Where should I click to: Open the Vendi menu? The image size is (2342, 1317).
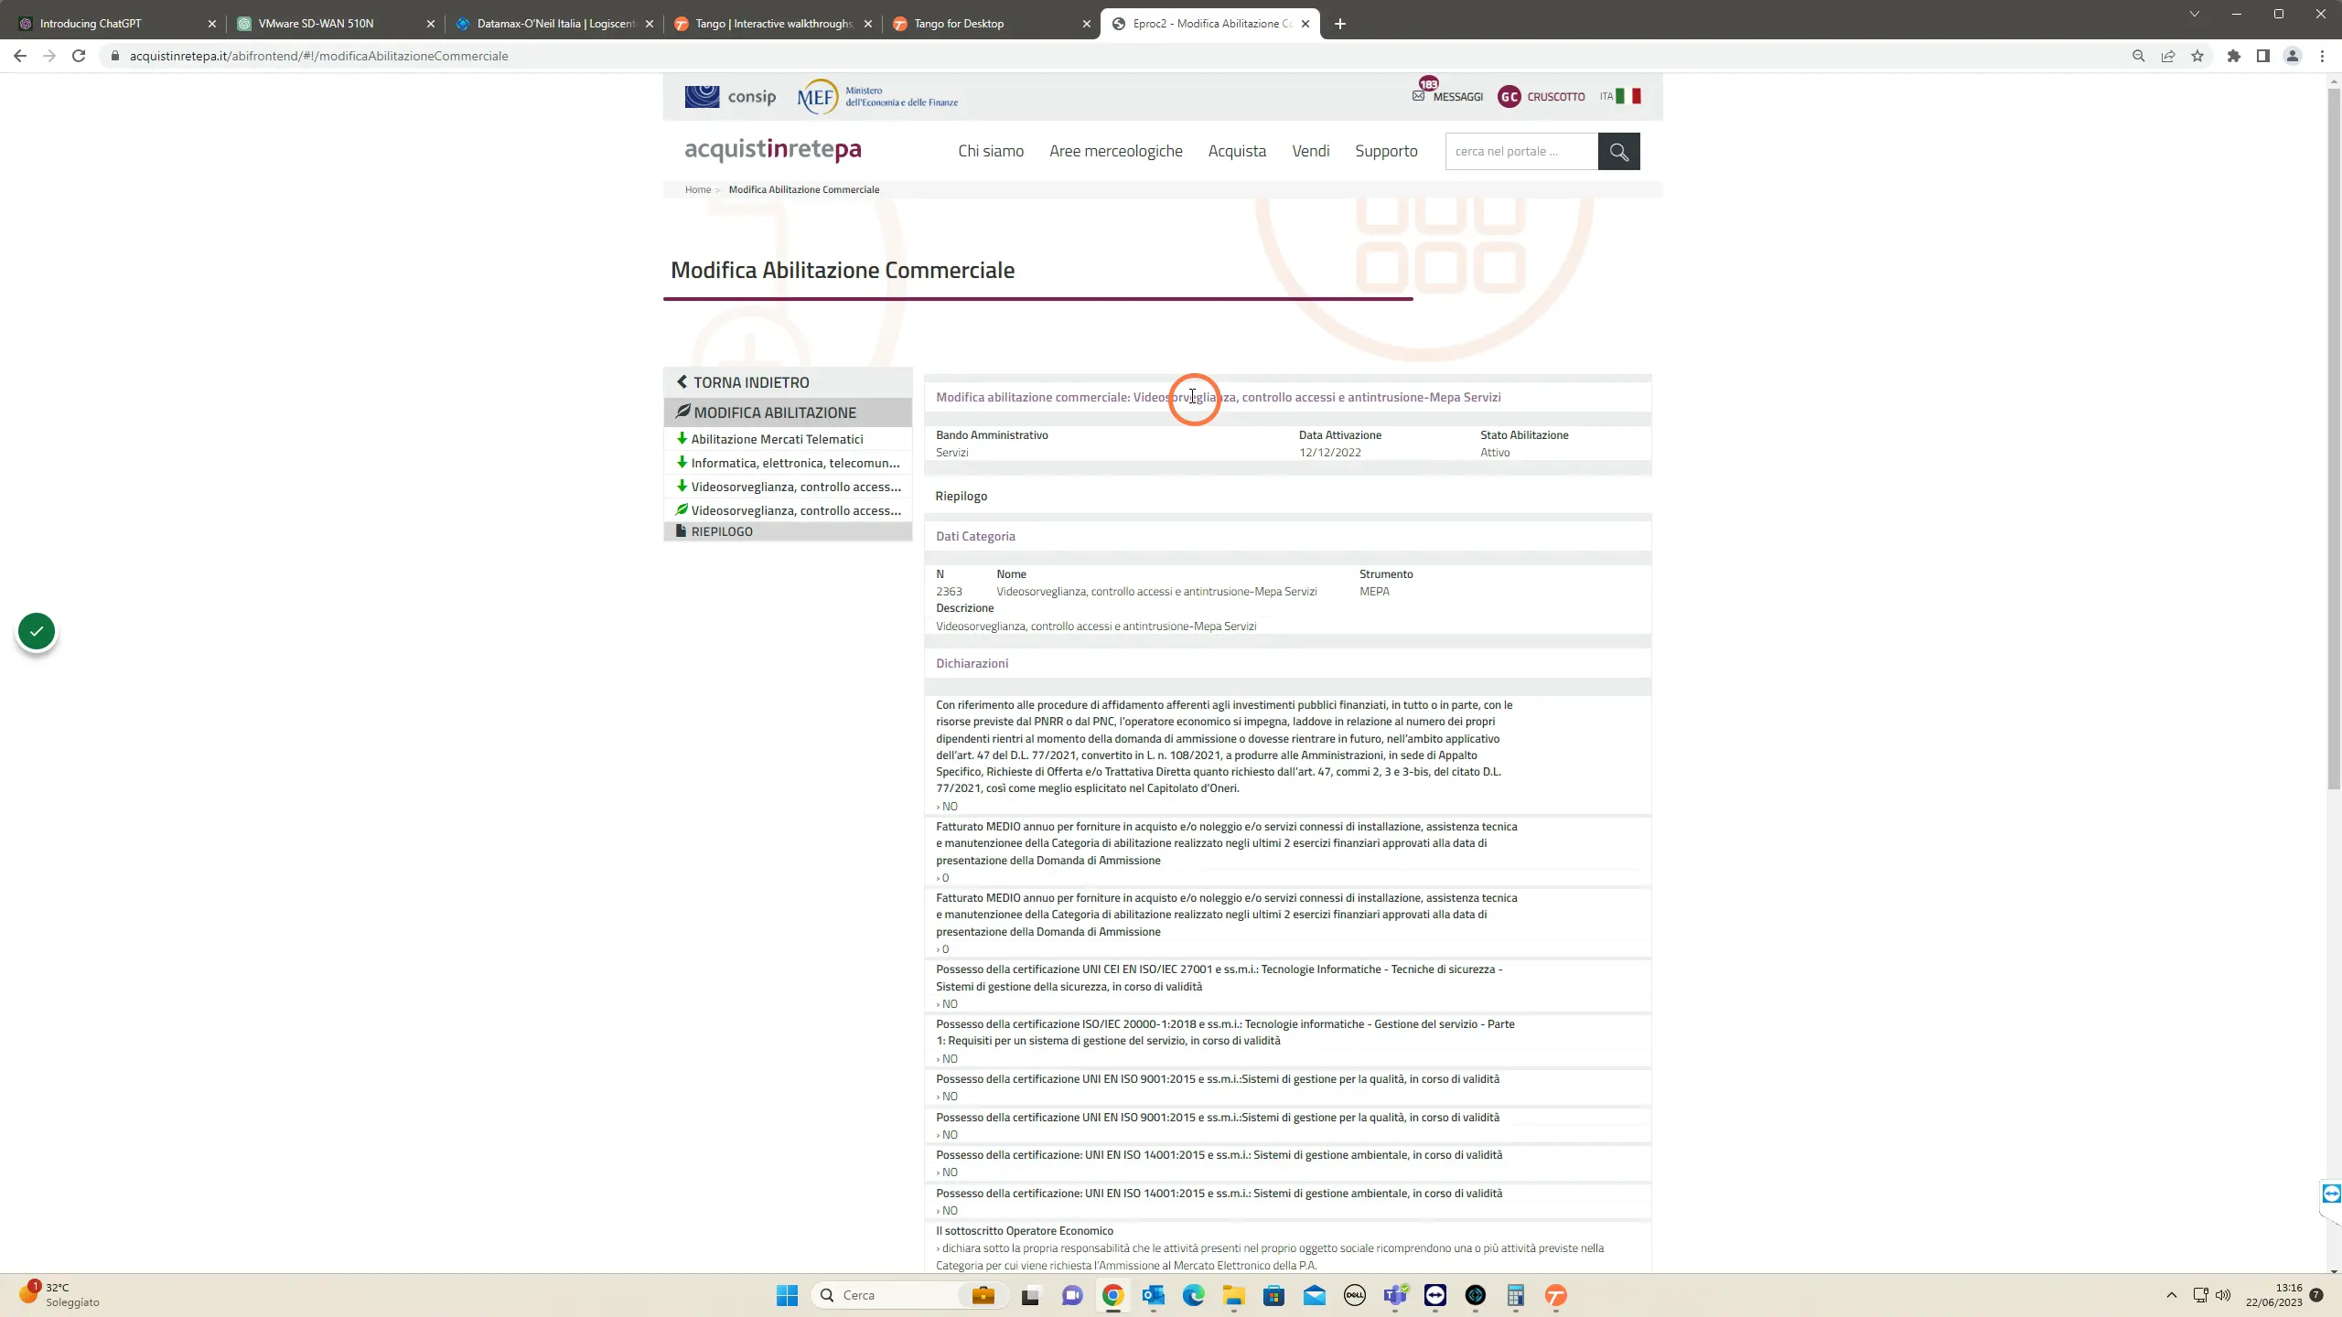coord(1311,152)
